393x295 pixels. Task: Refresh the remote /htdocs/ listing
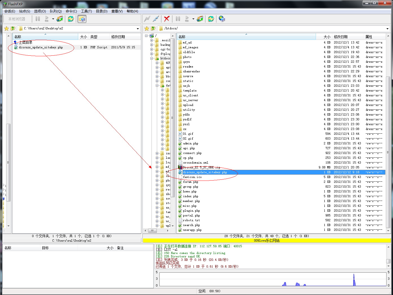211,19
